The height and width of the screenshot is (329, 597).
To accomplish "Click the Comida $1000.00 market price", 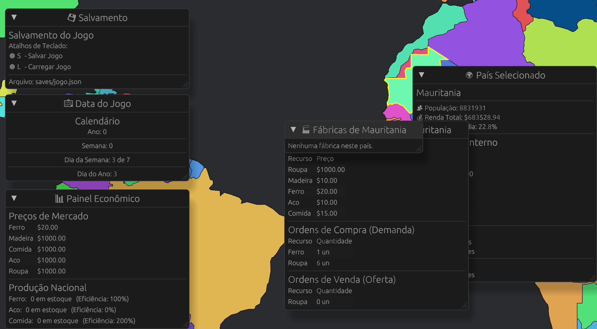I will [x=51, y=249].
